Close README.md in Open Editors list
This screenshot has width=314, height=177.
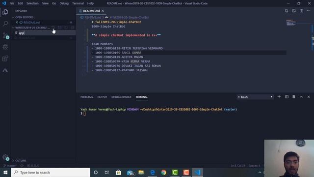click(17, 23)
